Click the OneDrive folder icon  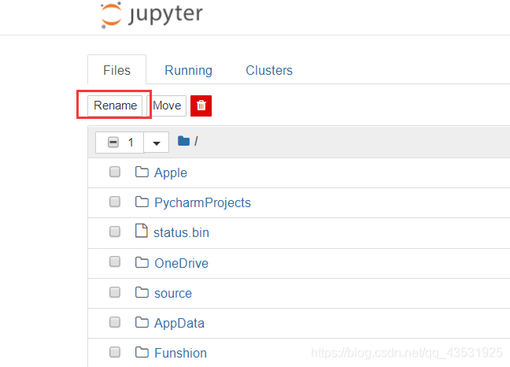point(142,262)
